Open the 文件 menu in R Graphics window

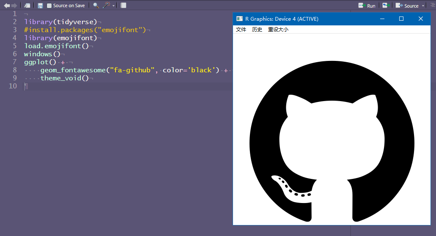click(241, 30)
